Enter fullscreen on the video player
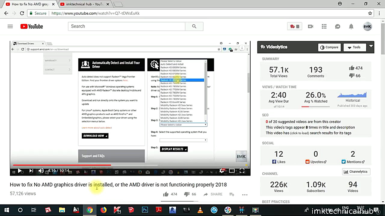The width and height of the screenshot is (385, 216). point(242,171)
